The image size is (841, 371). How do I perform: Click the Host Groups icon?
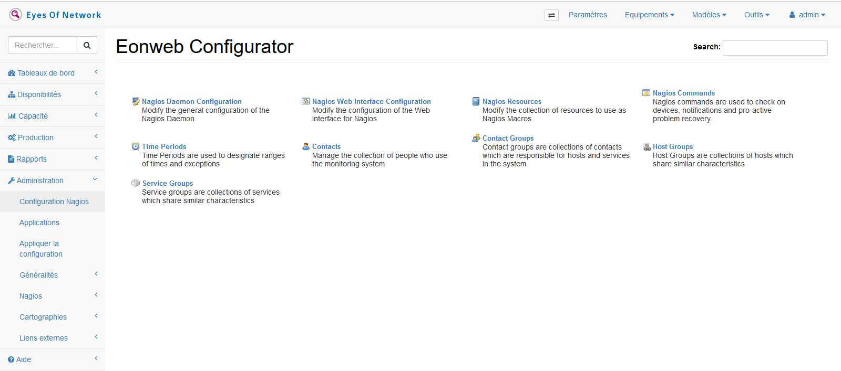click(647, 146)
